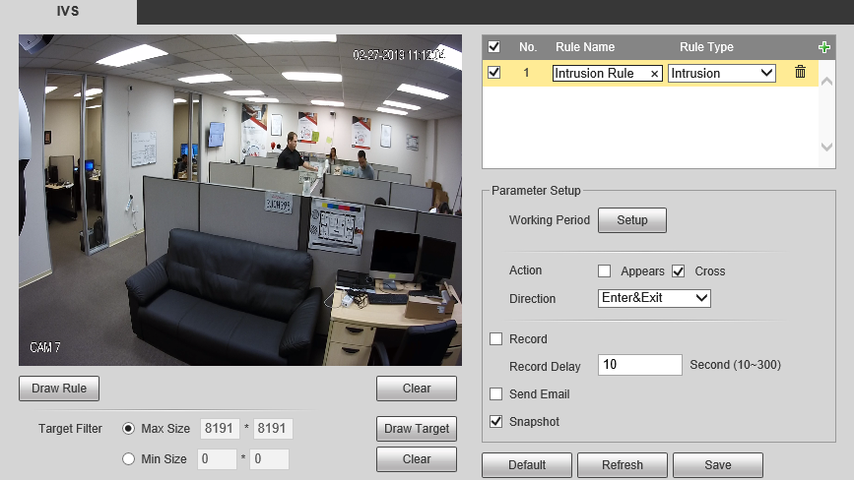Click the Rule Name column header

[585, 47]
